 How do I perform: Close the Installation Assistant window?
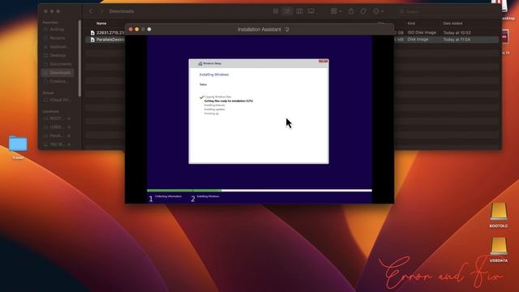[x=131, y=29]
